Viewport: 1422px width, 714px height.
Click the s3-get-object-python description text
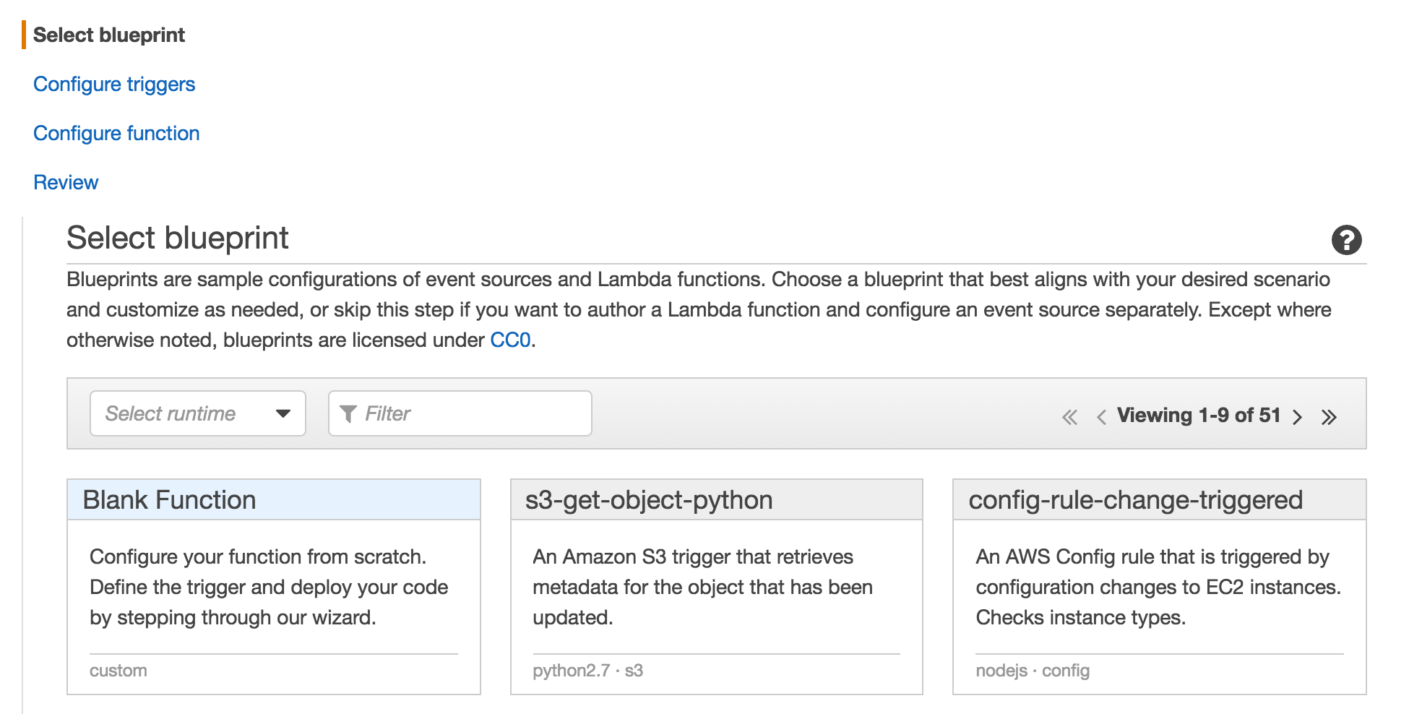pyautogui.click(x=702, y=587)
